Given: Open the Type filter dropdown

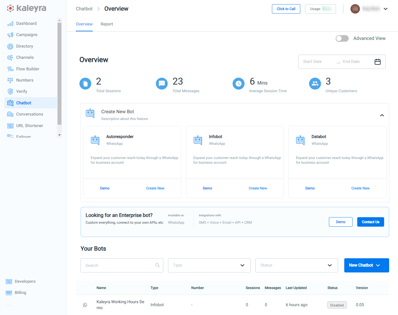Looking at the screenshot, I should (209, 265).
